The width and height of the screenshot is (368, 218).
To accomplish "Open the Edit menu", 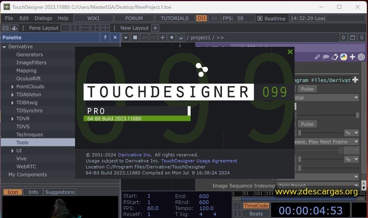I will click(24, 18).
